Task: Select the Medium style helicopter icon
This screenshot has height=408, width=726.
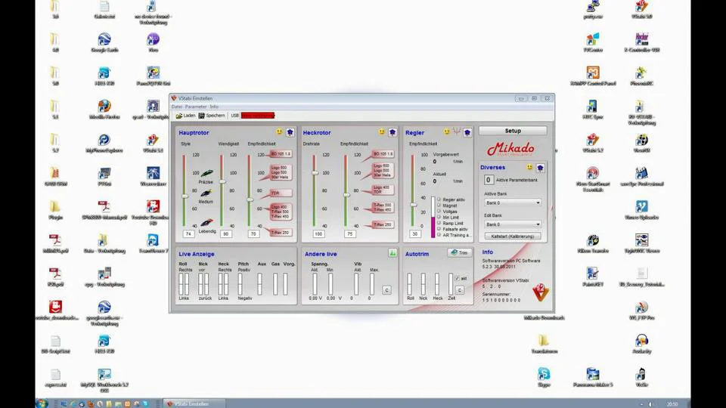Action: [206, 193]
